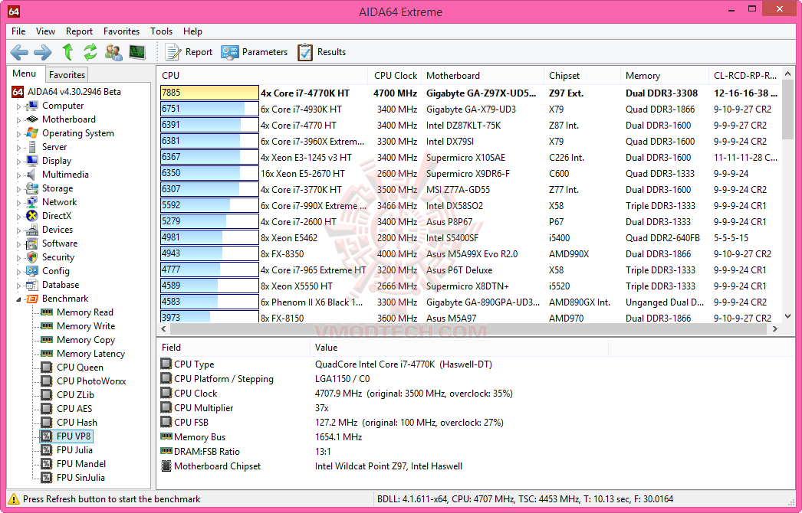The height and width of the screenshot is (513, 802).
Task: Select FPU Julia benchmark icon
Action: click(47, 450)
